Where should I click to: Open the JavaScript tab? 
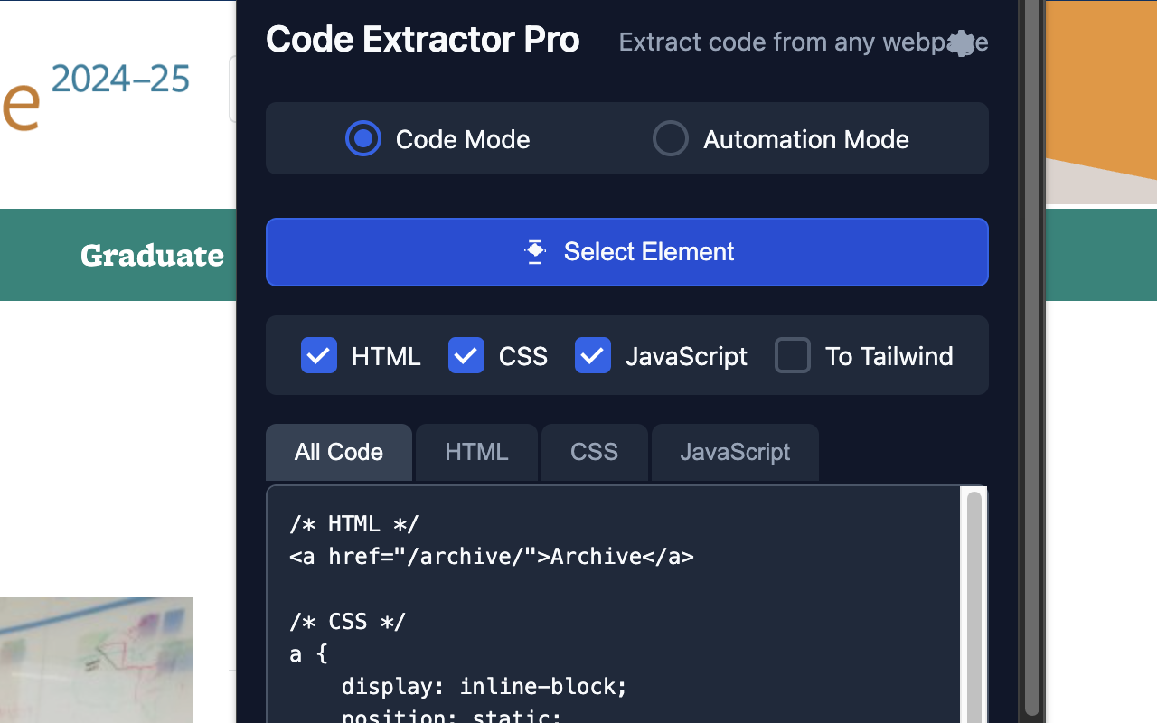[x=734, y=452]
